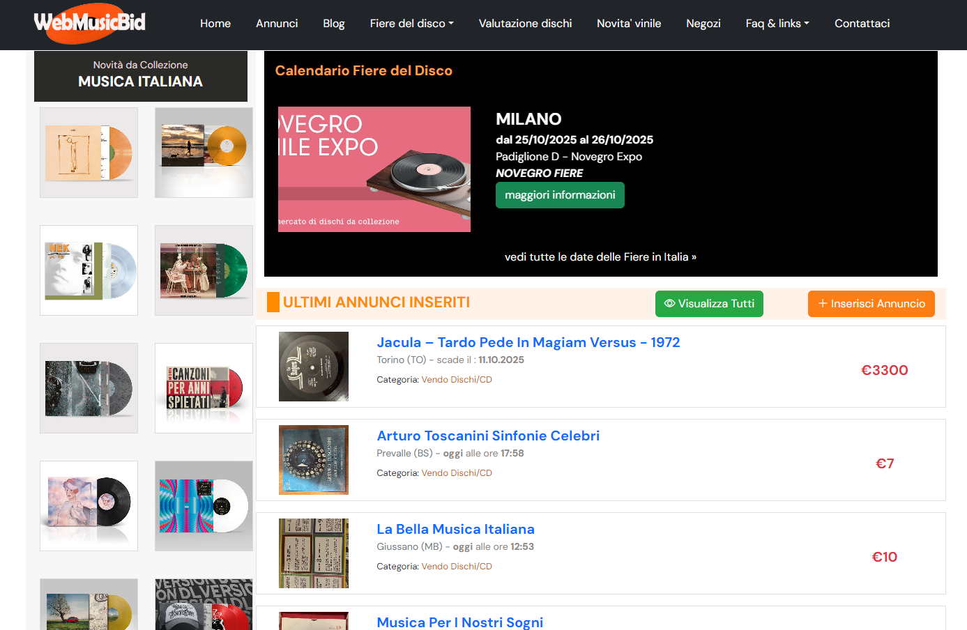The height and width of the screenshot is (630, 967).
Task: Open the Fiere del disco dropdown
Action: click(x=411, y=24)
